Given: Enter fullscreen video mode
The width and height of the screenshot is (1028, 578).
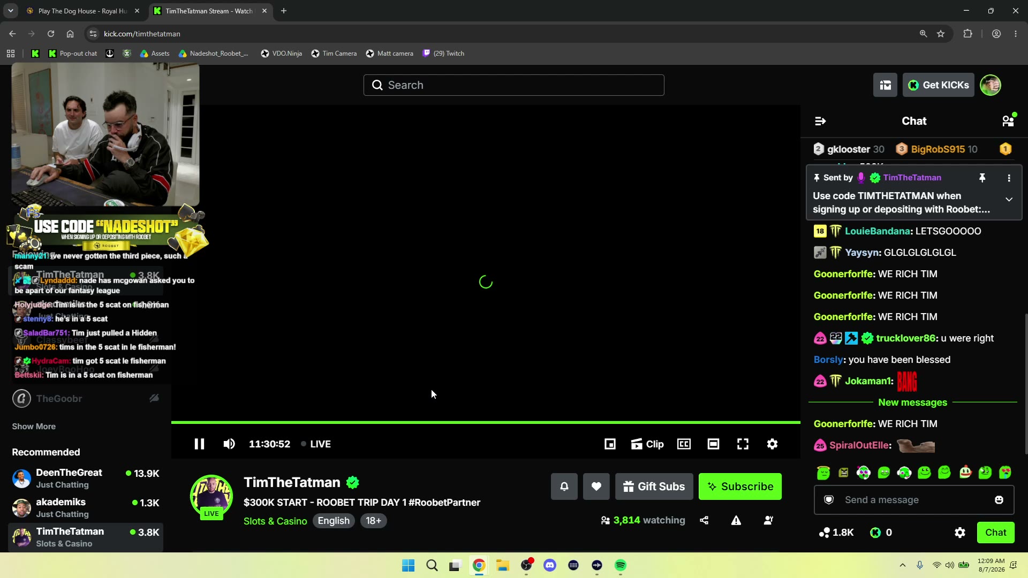Looking at the screenshot, I should [743, 444].
